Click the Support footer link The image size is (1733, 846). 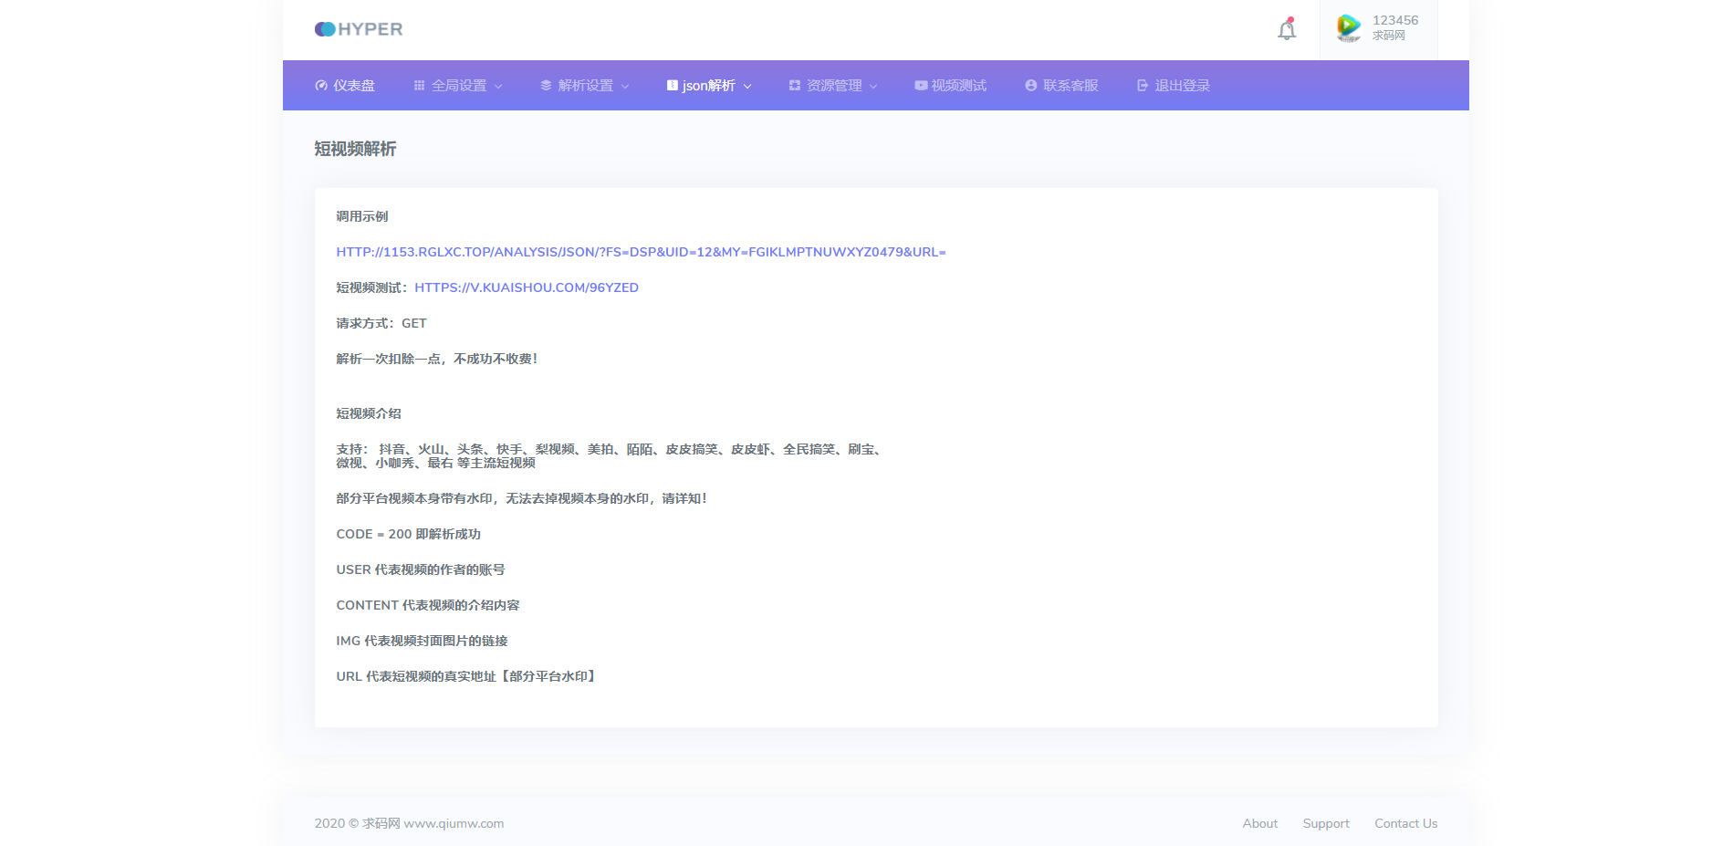tap(1326, 823)
